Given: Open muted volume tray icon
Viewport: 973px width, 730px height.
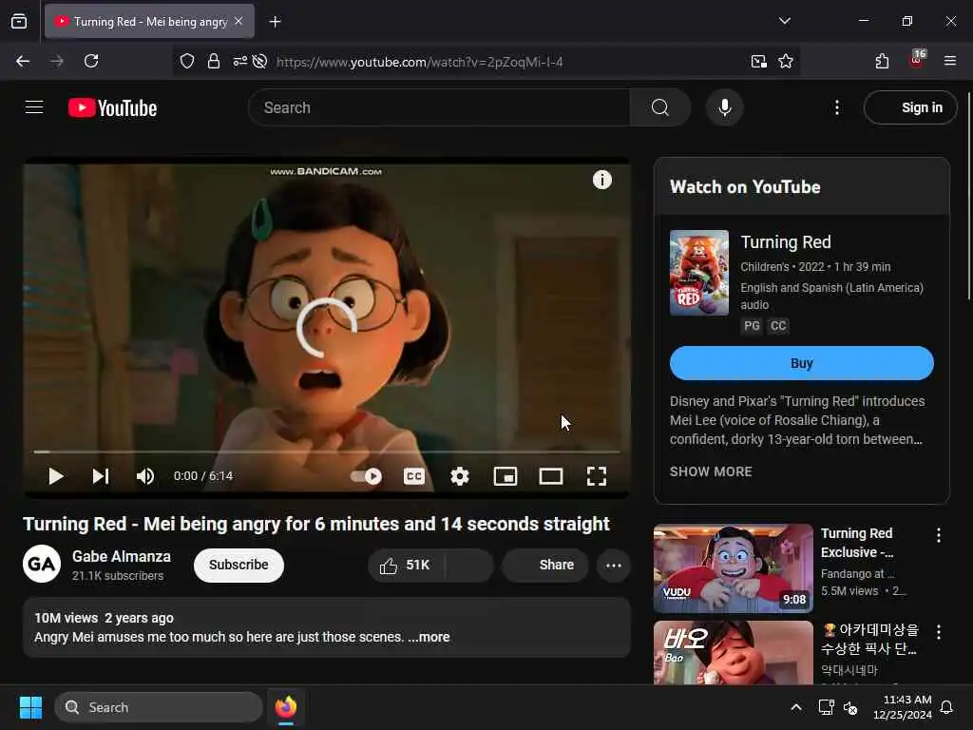Looking at the screenshot, I should pos(850,707).
